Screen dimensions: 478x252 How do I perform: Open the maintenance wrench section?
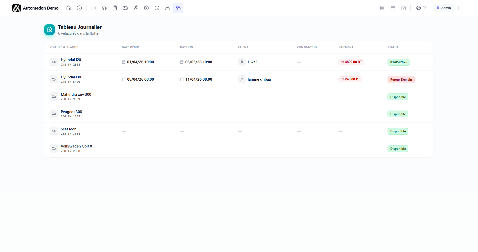click(136, 8)
